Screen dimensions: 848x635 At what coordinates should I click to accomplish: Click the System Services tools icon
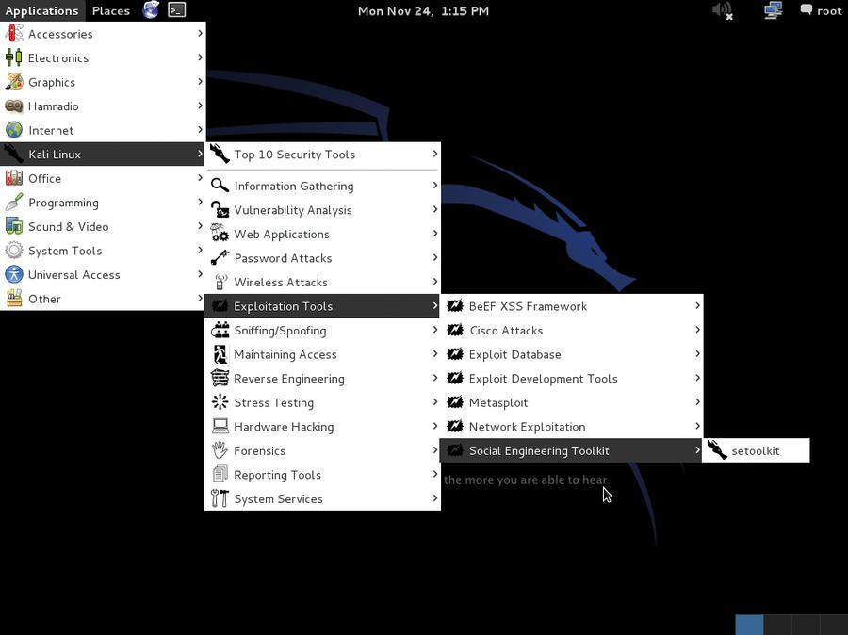coord(220,498)
